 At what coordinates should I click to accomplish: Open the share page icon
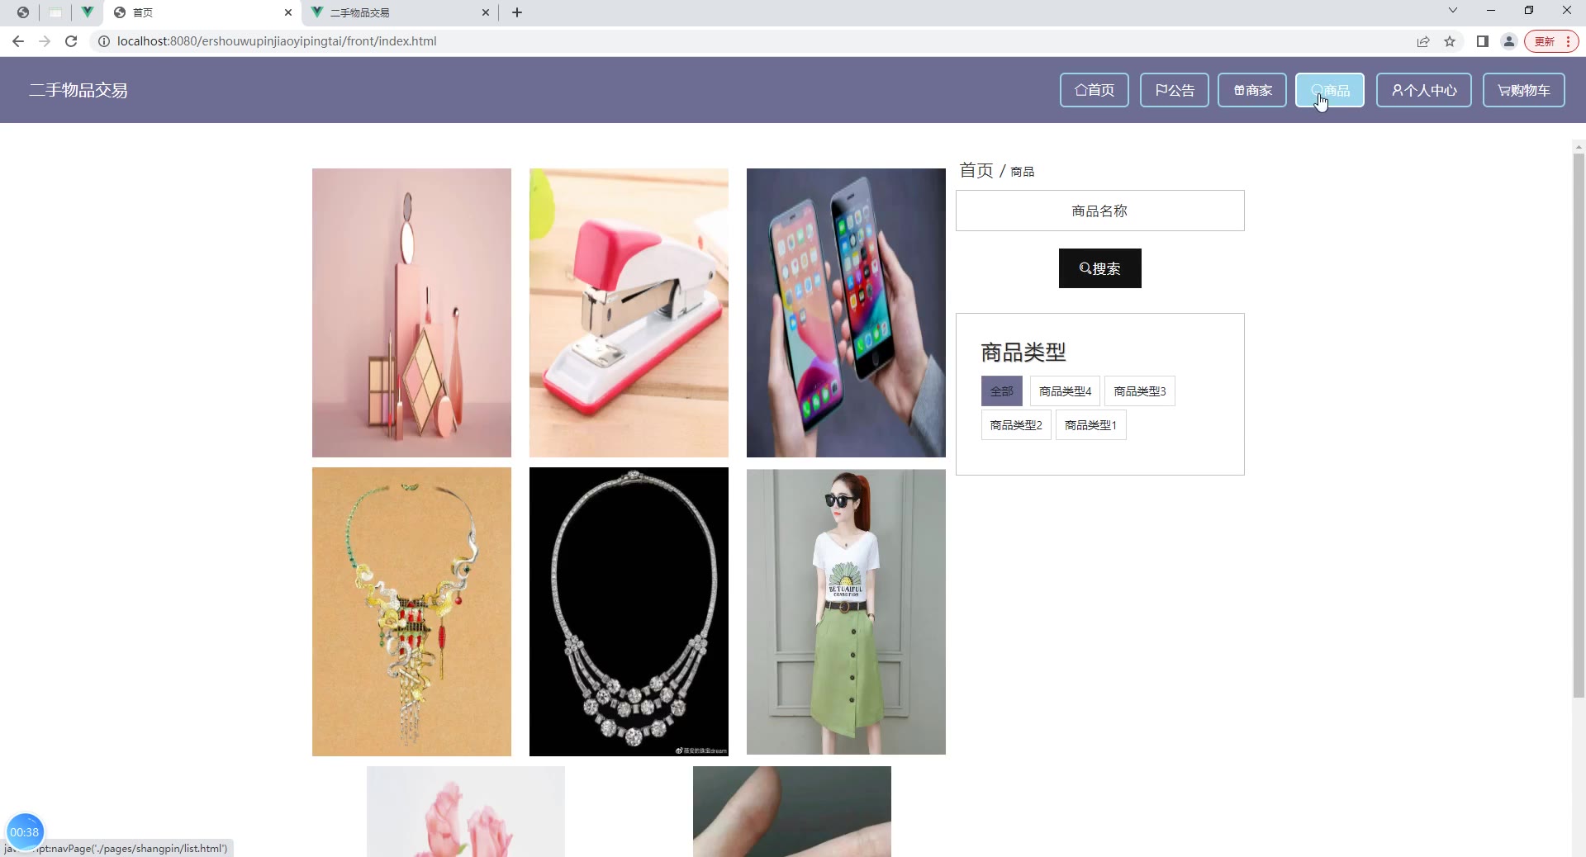coord(1423,41)
